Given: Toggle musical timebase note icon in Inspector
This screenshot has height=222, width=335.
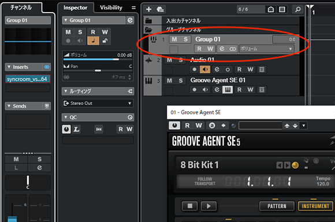Looking at the screenshot, I should (93, 40).
